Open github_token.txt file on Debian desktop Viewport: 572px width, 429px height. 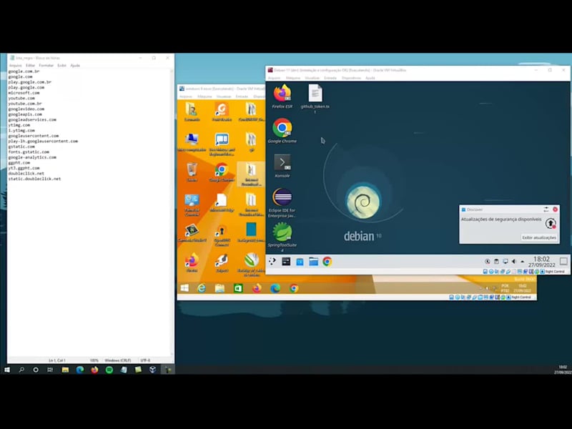[x=315, y=98]
